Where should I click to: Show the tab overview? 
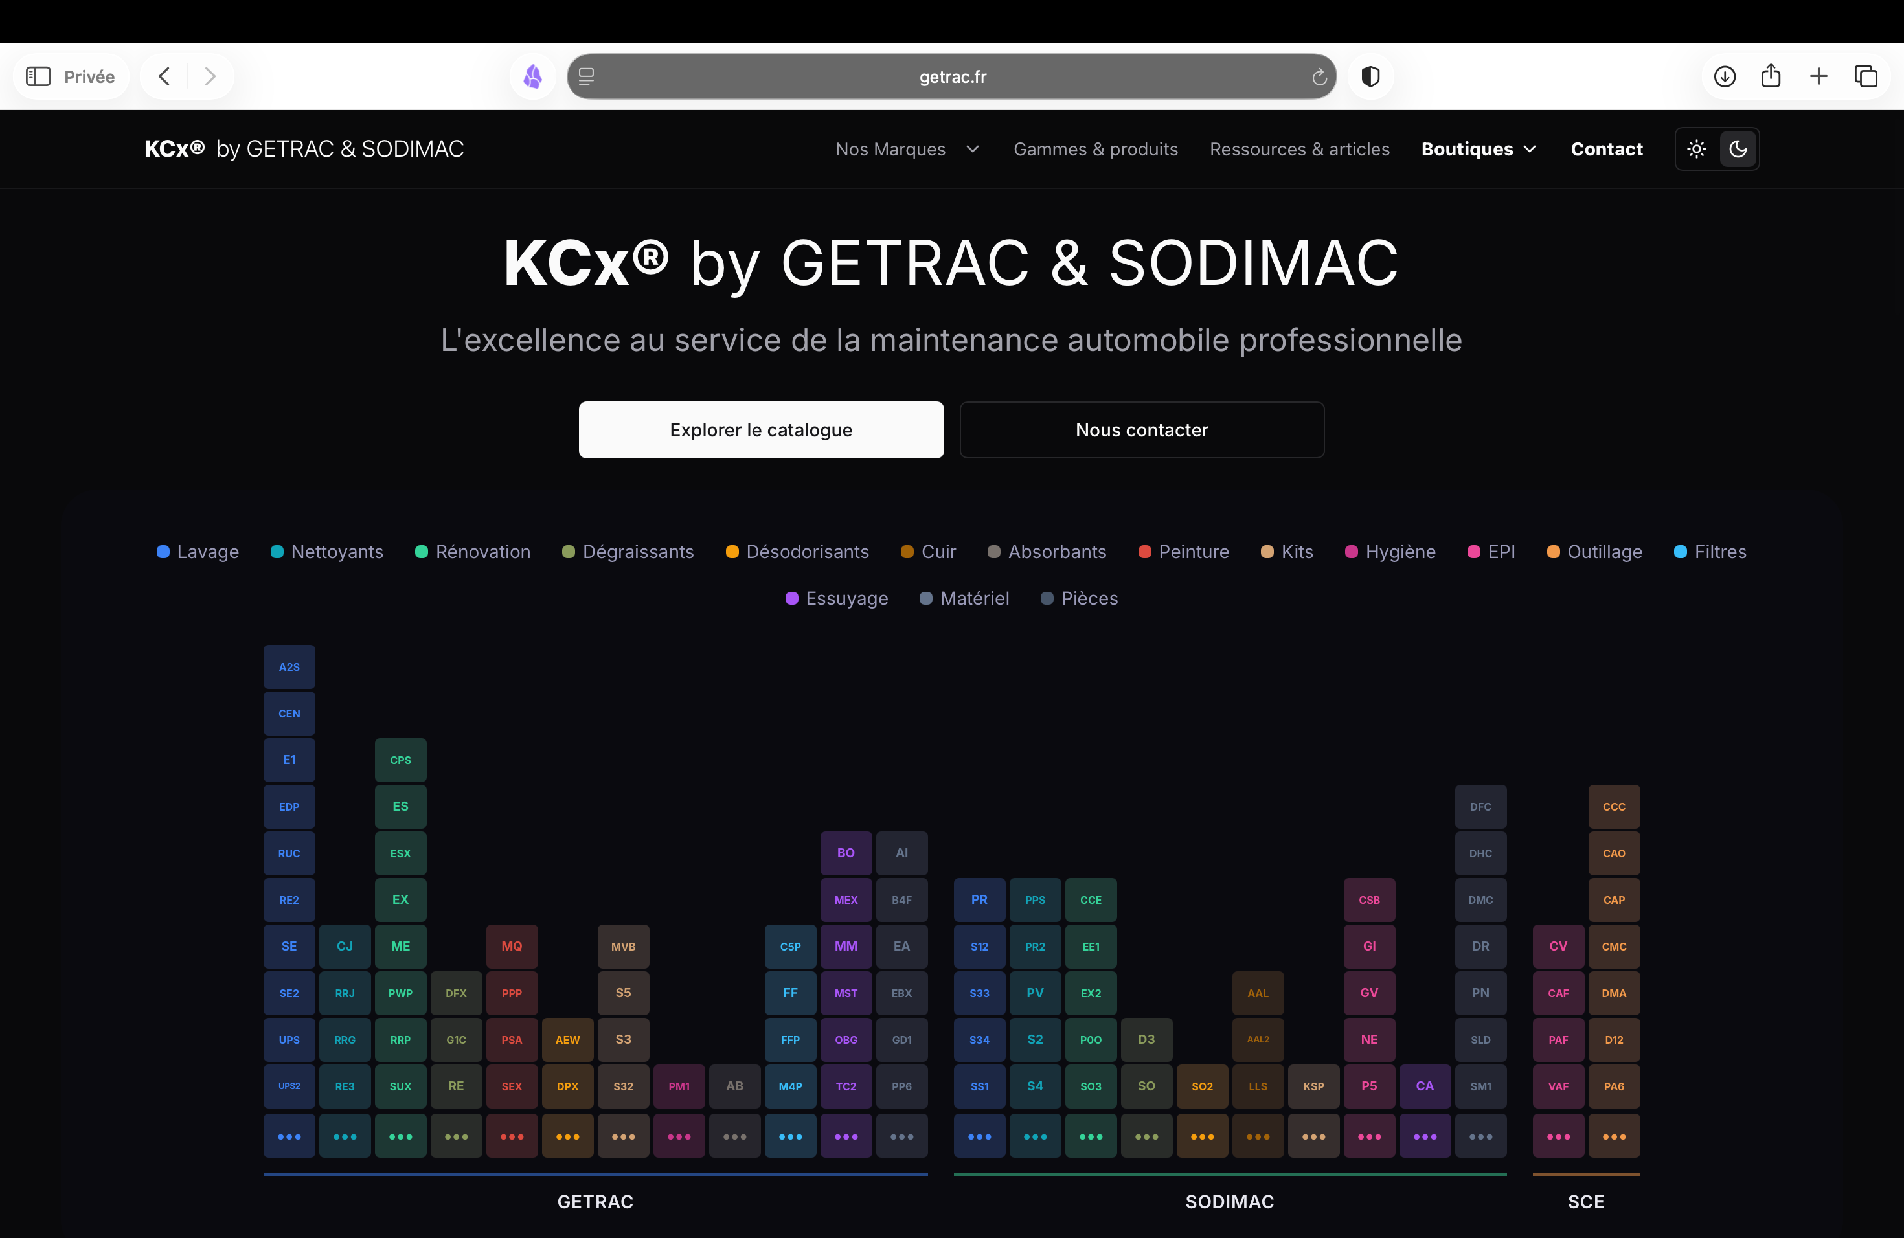(1866, 77)
